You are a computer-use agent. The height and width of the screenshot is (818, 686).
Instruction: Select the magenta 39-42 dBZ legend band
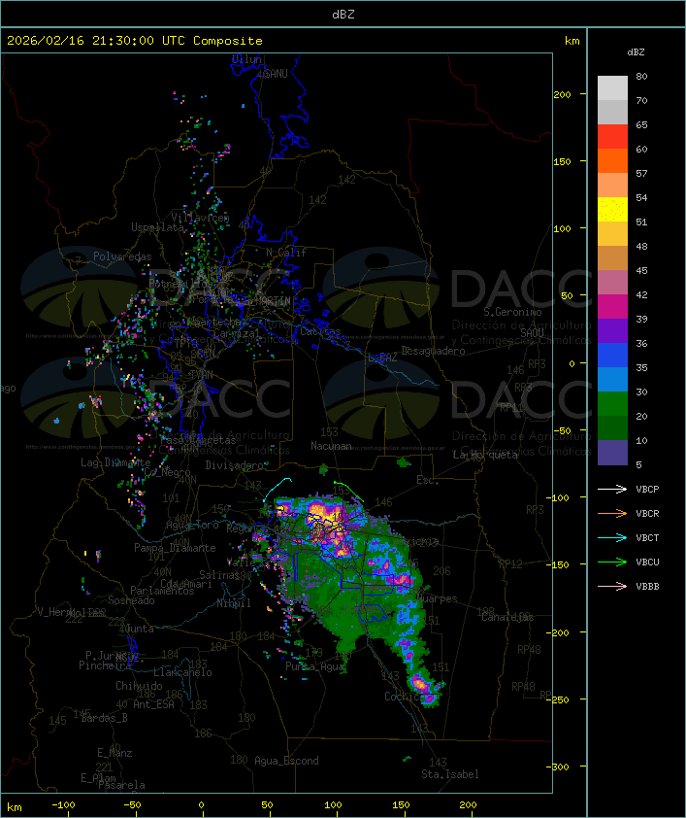pos(612,307)
